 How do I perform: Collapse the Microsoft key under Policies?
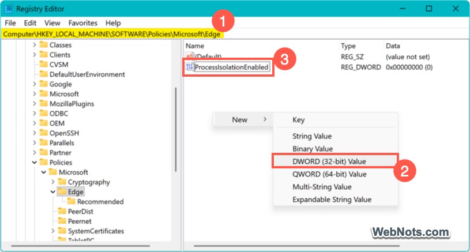(44, 172)
